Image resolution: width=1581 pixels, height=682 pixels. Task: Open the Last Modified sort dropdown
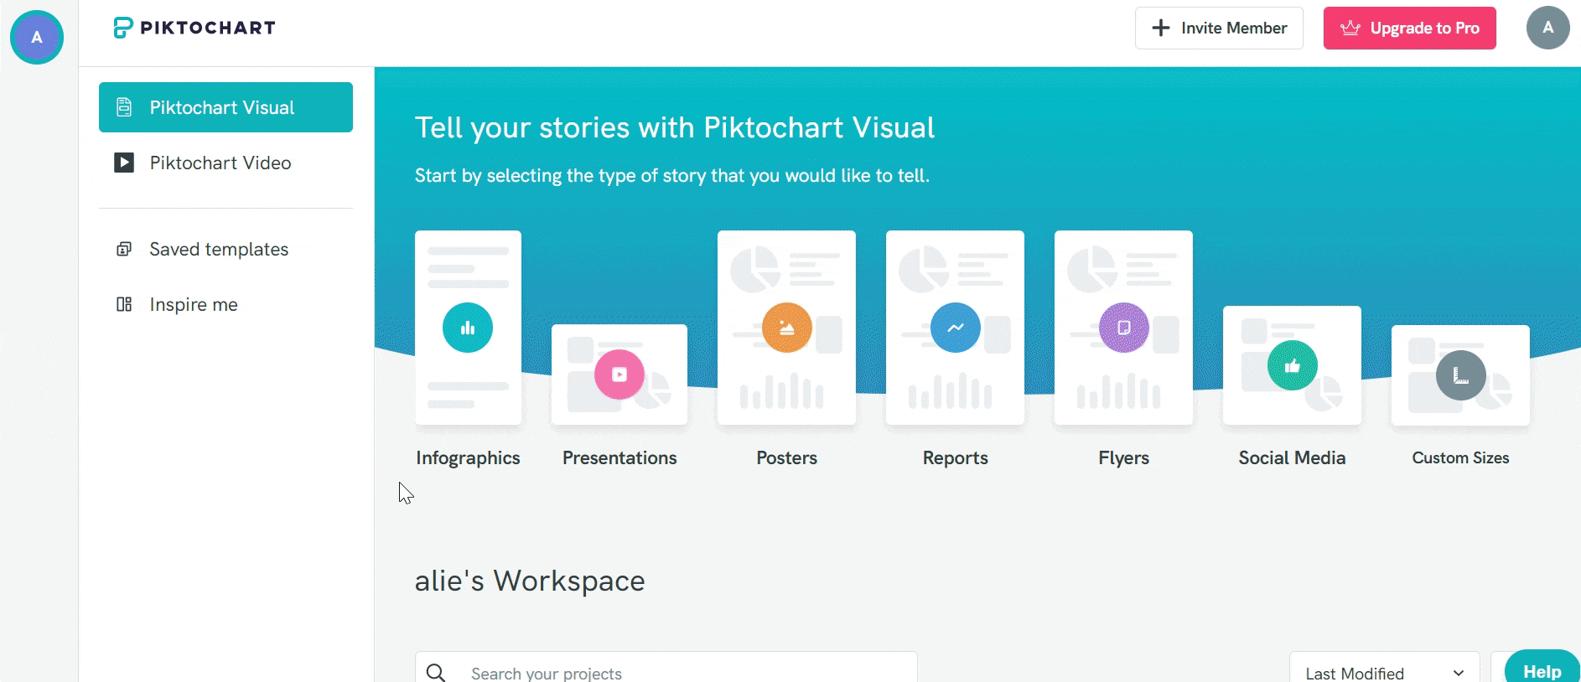click(1385, 669)
